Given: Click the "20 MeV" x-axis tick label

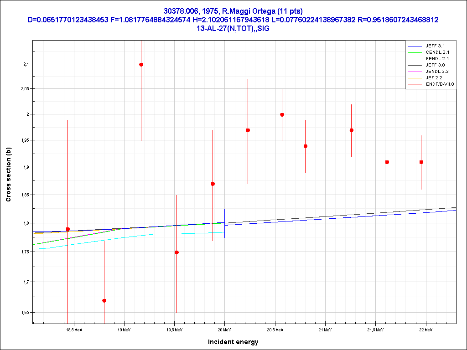Looking at the screenshot, I should [x=224, y=329].
